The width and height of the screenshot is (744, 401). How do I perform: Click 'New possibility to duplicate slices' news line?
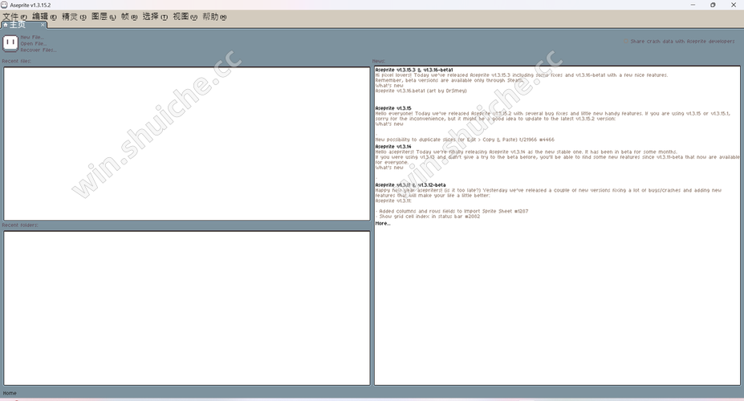[465, 140]
